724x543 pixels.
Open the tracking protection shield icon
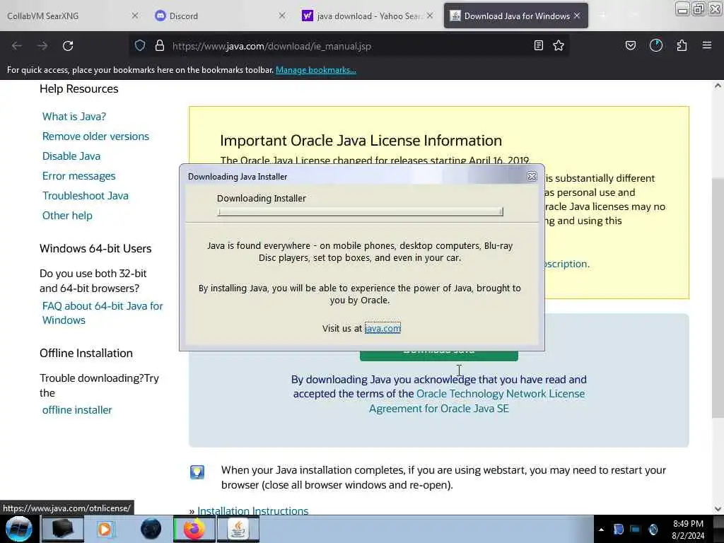pos(140,46)
